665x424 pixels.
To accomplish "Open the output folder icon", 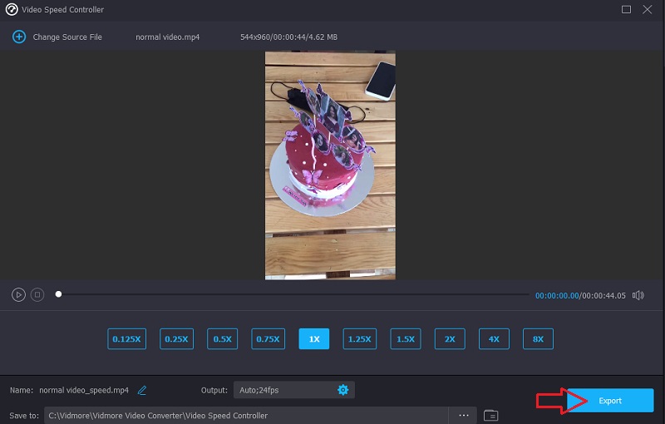I will tap(490, 415).
